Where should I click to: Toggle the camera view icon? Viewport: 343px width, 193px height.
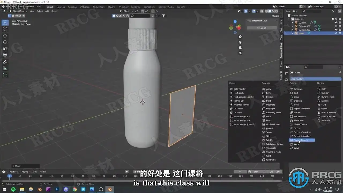click(x=240, y=47)
